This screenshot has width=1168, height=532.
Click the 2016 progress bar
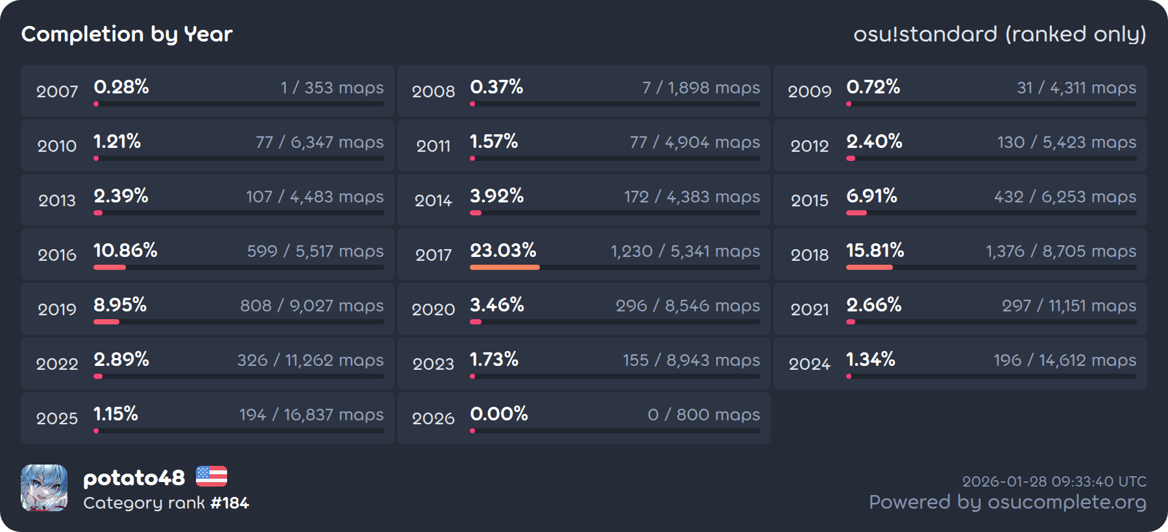(238, 267)
